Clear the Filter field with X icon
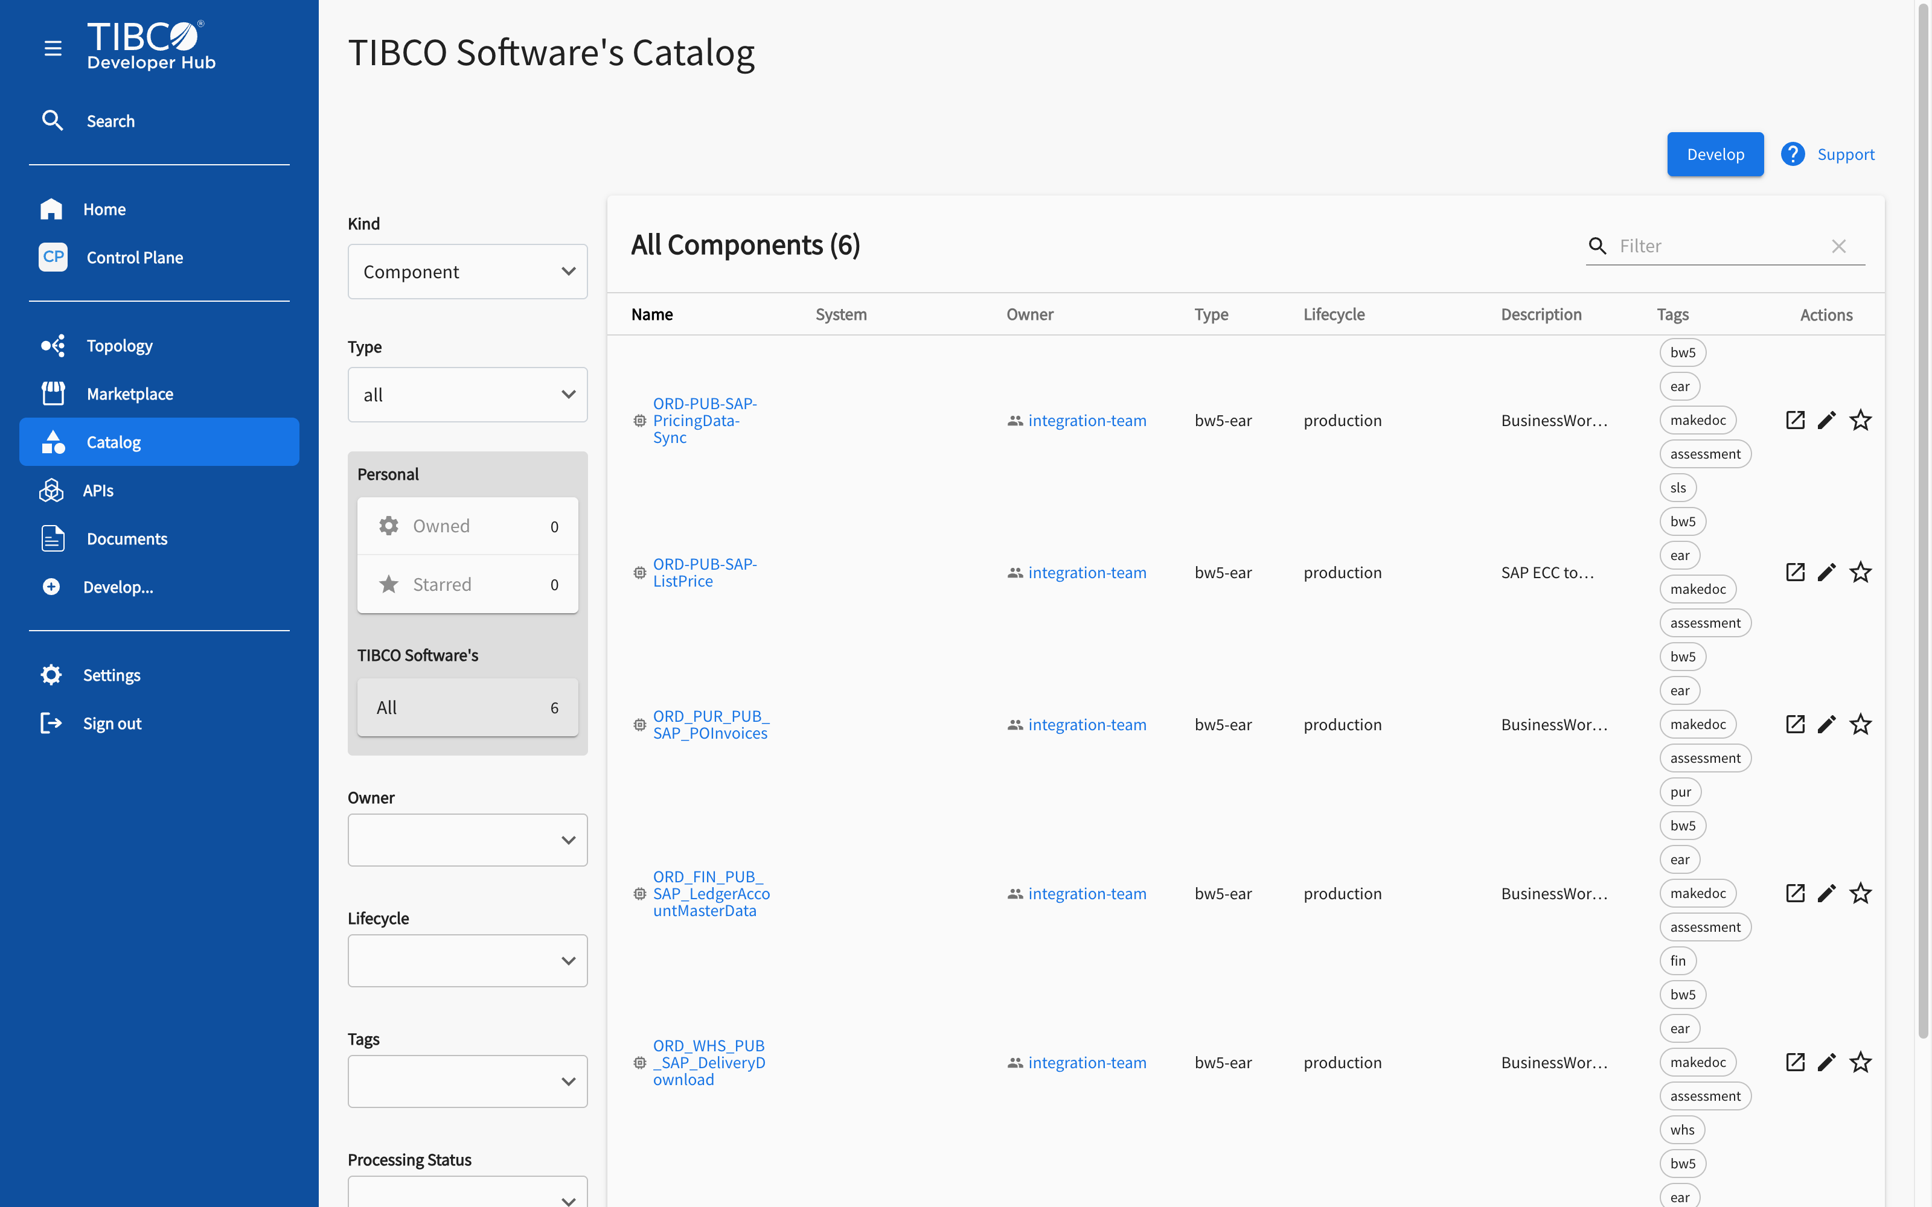1932x1207 pixels. (1838, 246)
